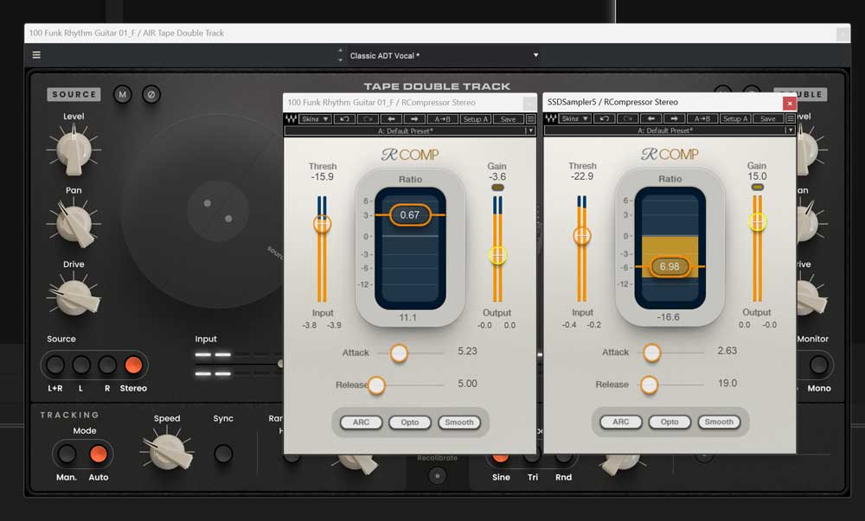This screenshot has height=521, width=865.
Task: Click Opto button in left RCompressor
Action: 410,423
